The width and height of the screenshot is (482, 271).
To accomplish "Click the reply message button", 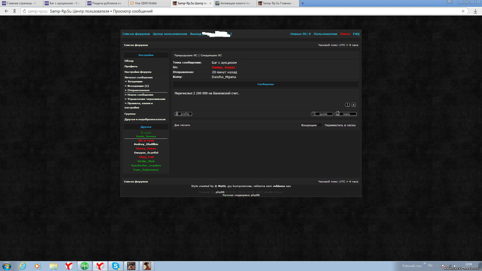I will (346, 114).
